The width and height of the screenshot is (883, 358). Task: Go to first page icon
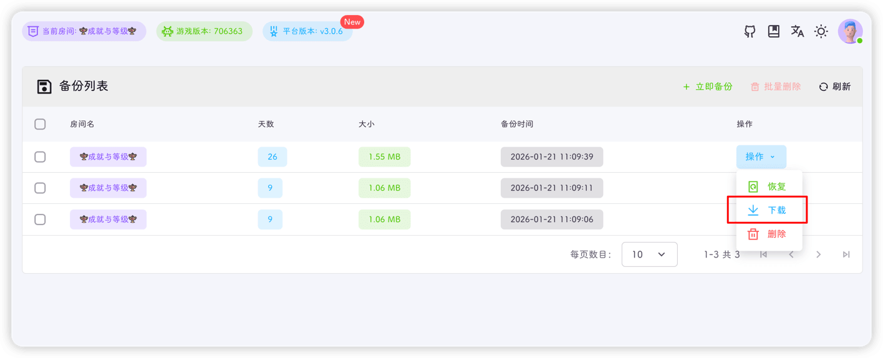tap(763, 254)
